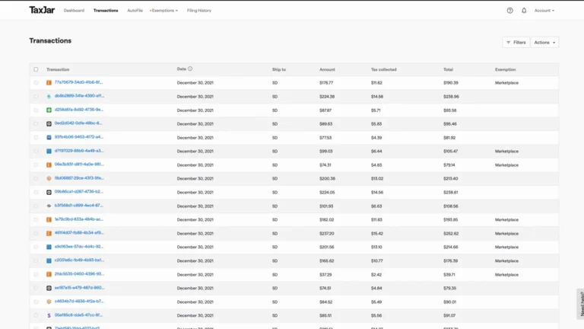This screenshot has height=329, width=584.
Task: Check the box for transaction d258d6fa
Action: pyautogui.click(x=36, y=110)
